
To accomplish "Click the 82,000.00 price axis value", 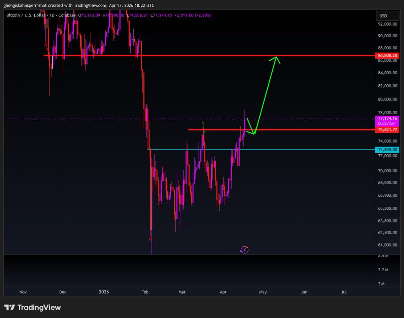I will pos(388,86).
